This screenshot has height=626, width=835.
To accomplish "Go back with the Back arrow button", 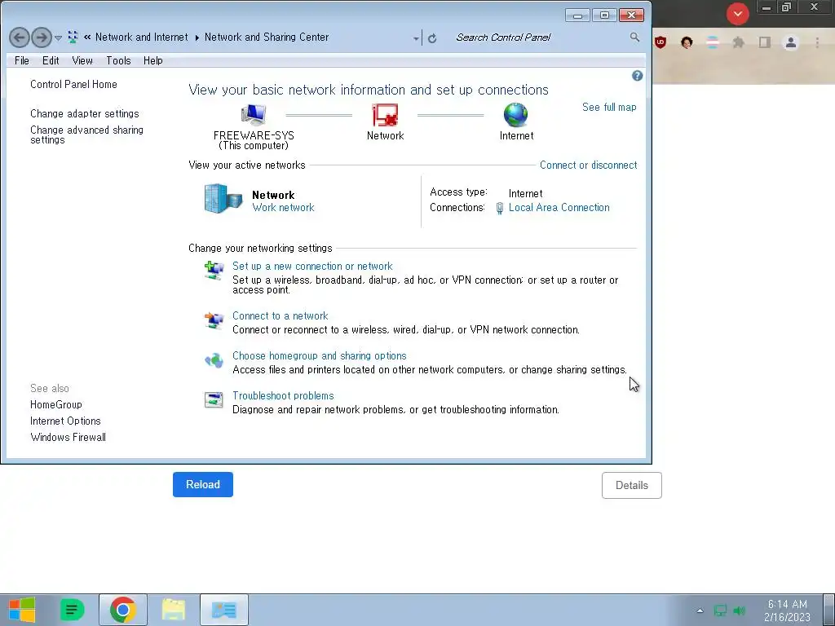I will [x=20, y=37].
